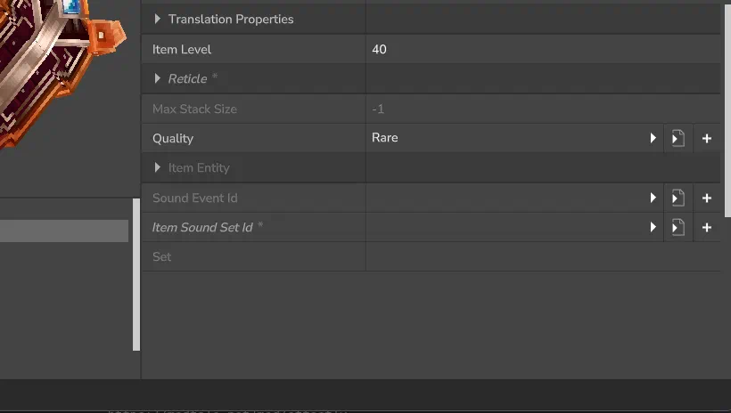Open the Item Sound Set Id file icon
This screenshot has height=413, width=731.
(x=678, y=227)
